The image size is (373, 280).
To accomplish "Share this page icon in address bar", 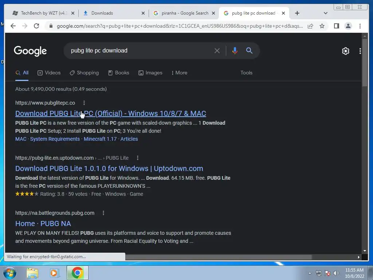I will pyautogui.click(x=310, y=26).
